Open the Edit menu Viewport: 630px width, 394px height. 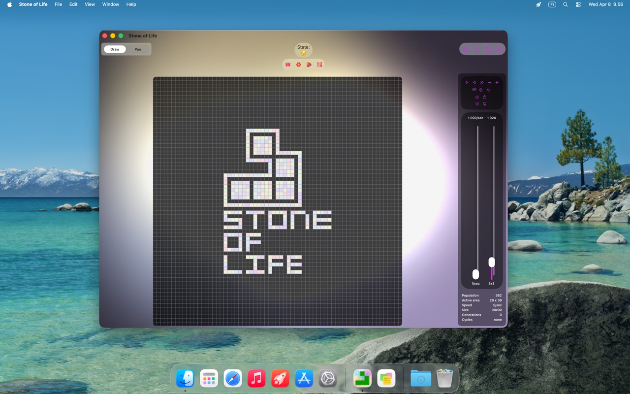73,4
